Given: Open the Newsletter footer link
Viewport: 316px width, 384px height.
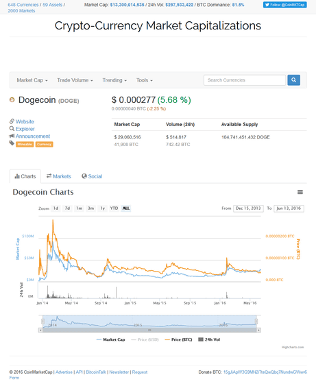Looking at the screenshot, I should pyautogui.click(x=119, y=372).
